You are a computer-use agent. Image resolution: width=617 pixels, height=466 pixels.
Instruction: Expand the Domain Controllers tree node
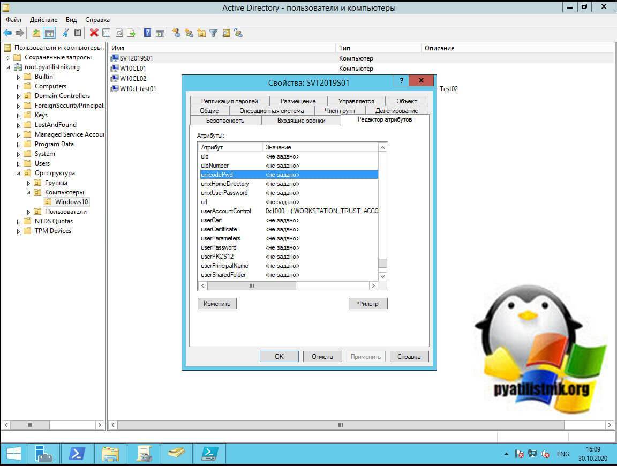18,96
